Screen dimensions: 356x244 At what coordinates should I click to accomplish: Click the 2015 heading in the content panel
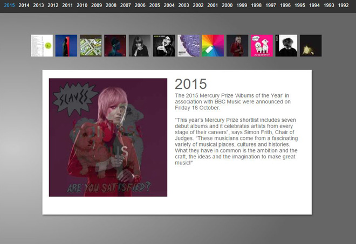[x=190, y=84]
